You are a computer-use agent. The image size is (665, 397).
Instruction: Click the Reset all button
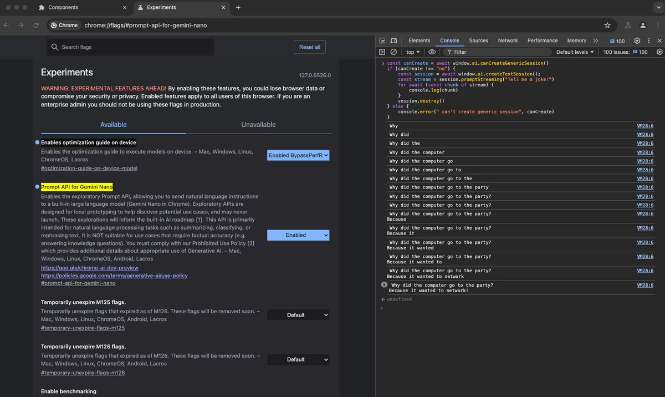pos(310,47)
